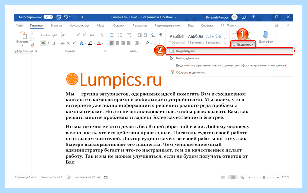Toggle the AutoSave (Автосохранение) switch
The image size is (307, 193).
click(x=49, y=17)
